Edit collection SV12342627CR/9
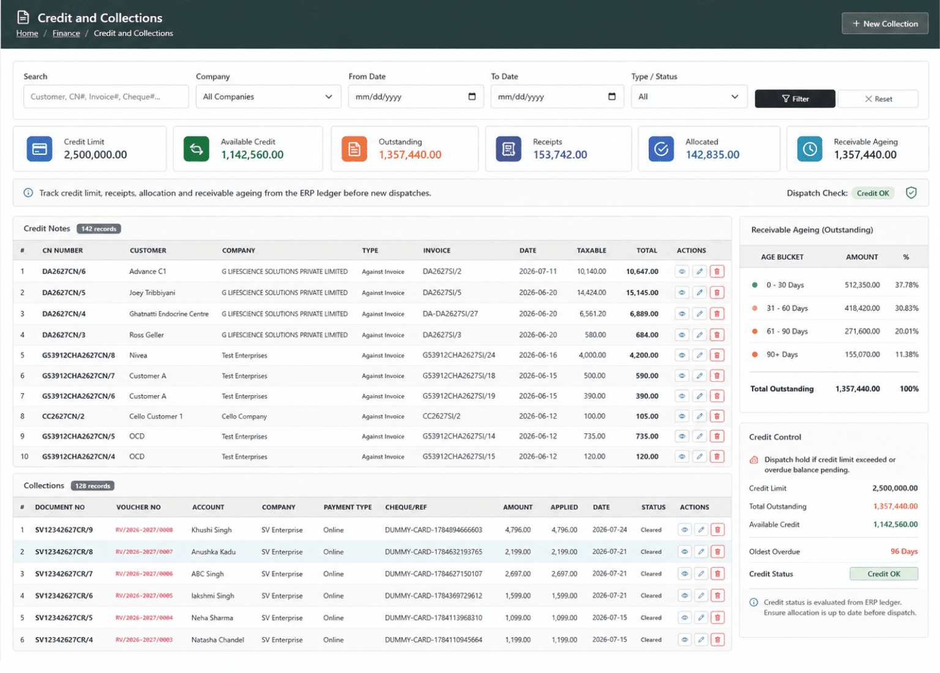 click(701, 530)
